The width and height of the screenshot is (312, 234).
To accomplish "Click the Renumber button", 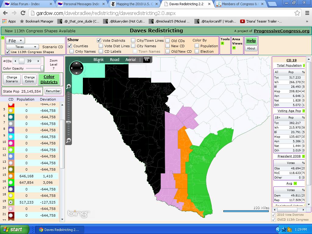I will point(53,91).
